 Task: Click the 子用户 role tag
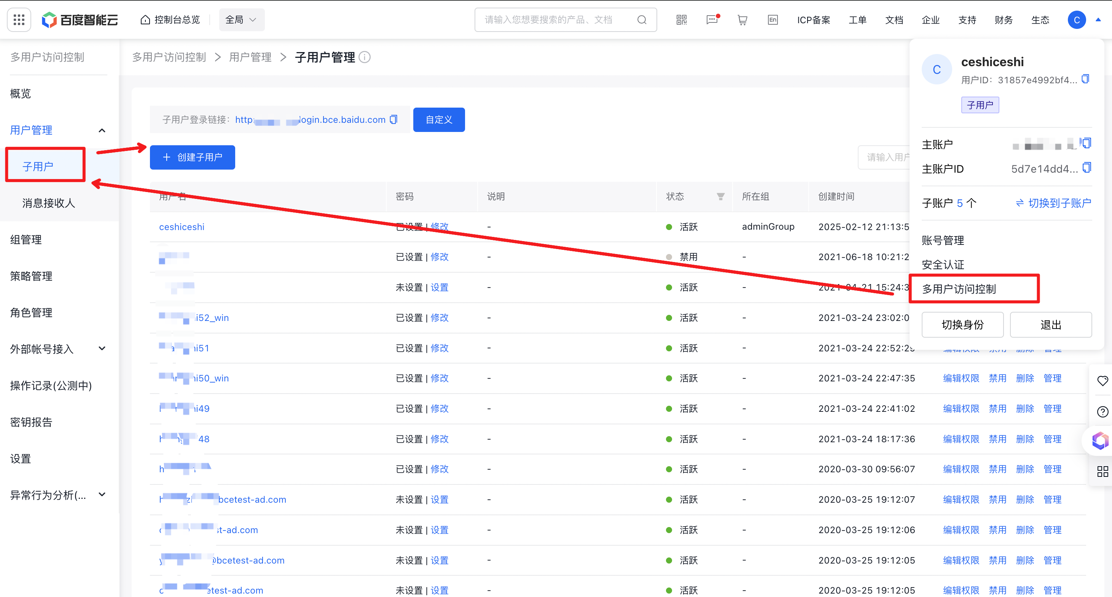pos(980,105)
